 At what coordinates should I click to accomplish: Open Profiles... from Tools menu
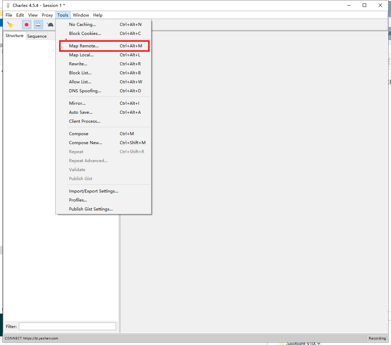click(104, 200)
